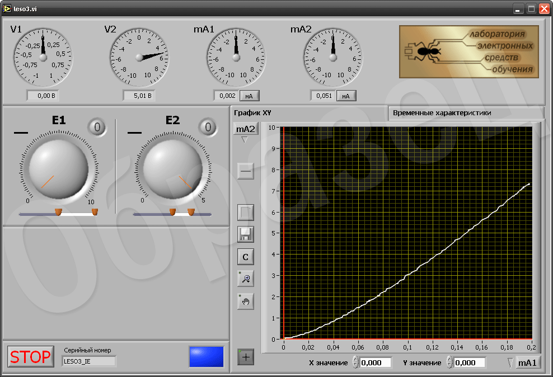Click the E2 rotary knob

click(173, 169)
